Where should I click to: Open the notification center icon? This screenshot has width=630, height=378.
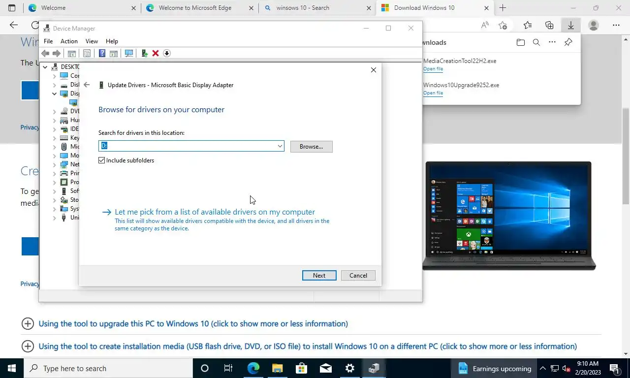pos(614,368)
